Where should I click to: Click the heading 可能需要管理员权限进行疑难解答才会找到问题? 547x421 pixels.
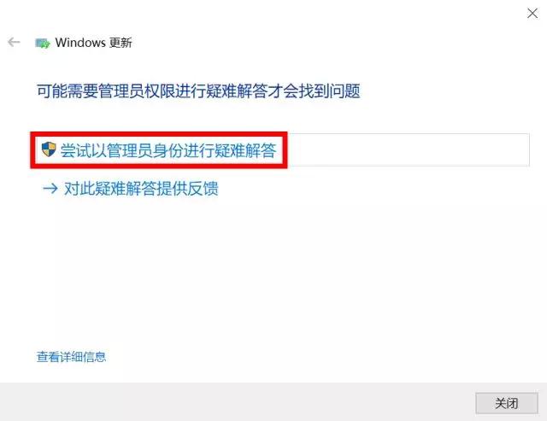point(198,91)
